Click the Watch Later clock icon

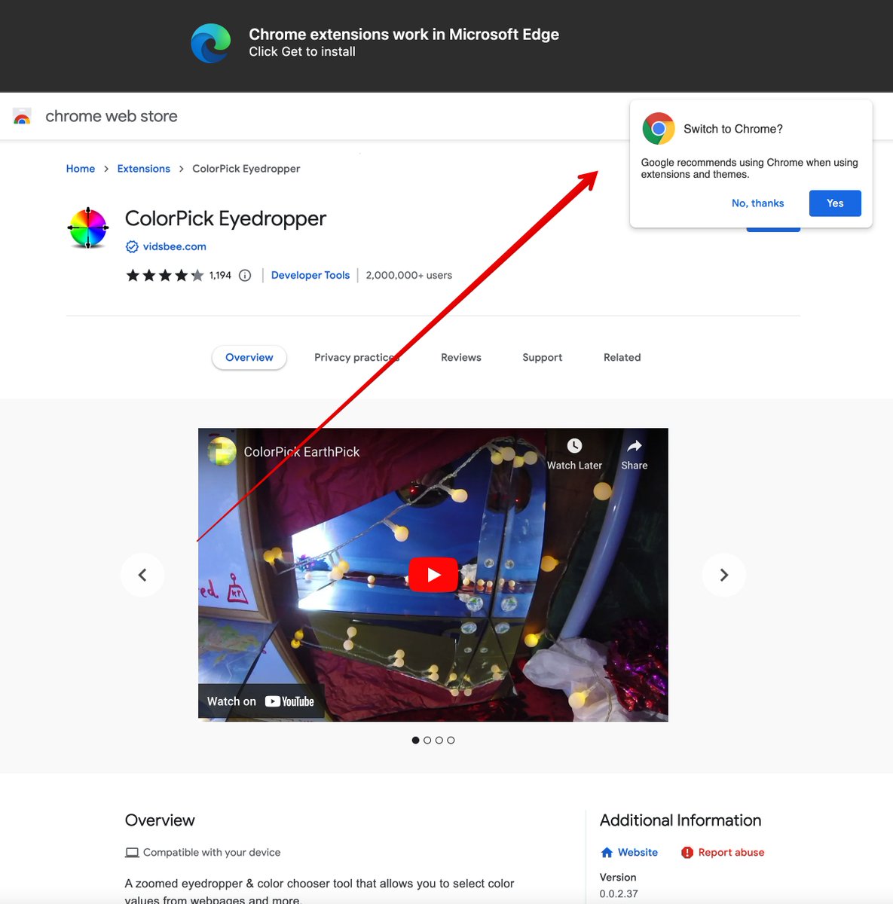[x=574, y=446]
